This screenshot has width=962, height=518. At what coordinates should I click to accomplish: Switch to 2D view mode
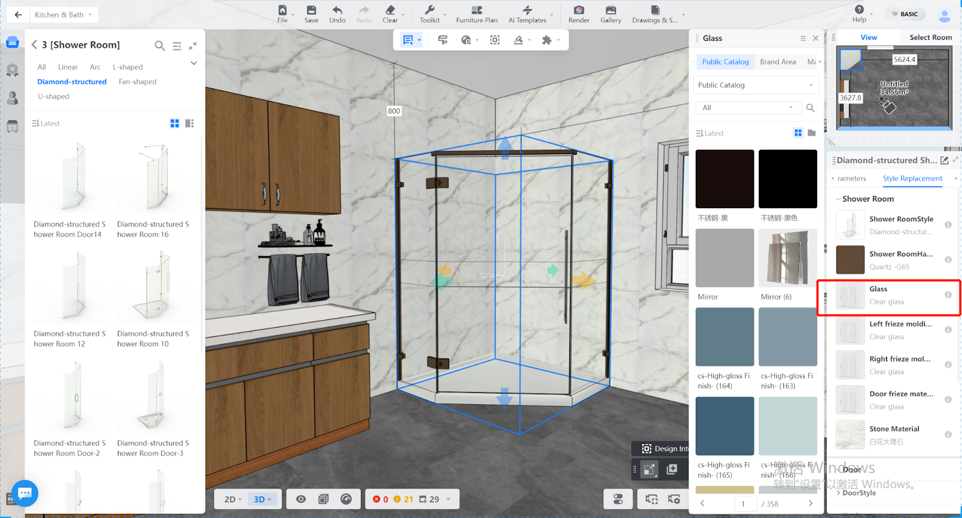coord(233,499)
